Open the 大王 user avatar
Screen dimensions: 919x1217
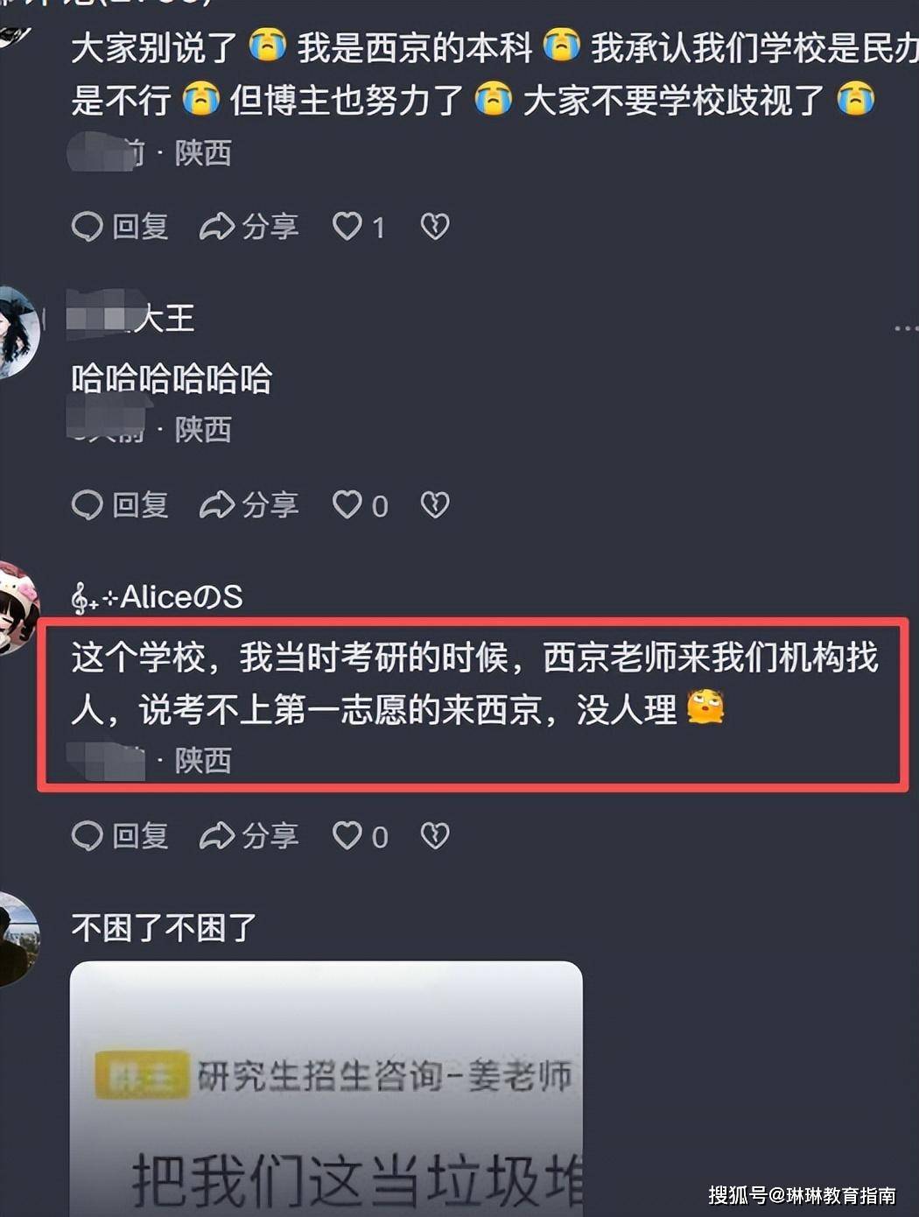18,332
